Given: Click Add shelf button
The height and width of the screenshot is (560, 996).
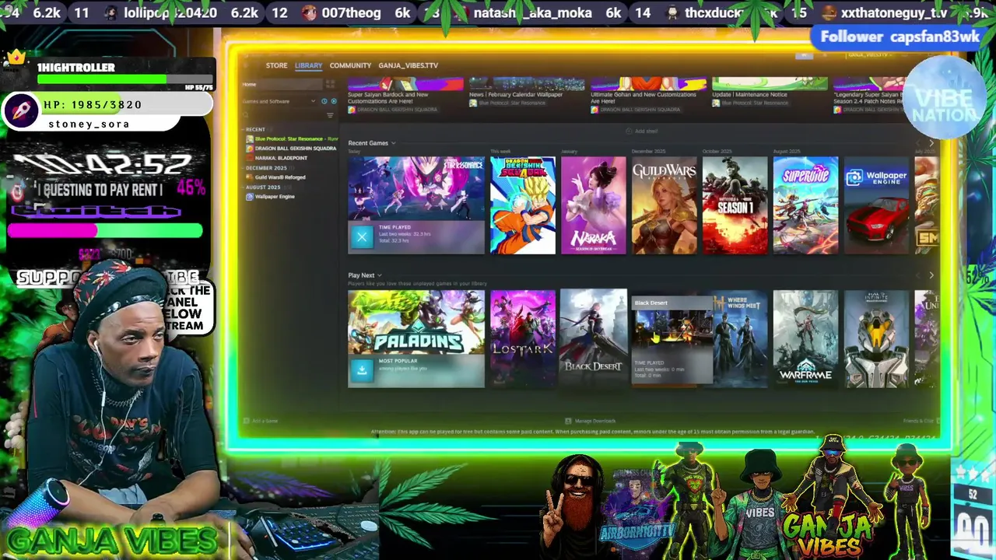Looking at the screenshot, I should (642, 131).
